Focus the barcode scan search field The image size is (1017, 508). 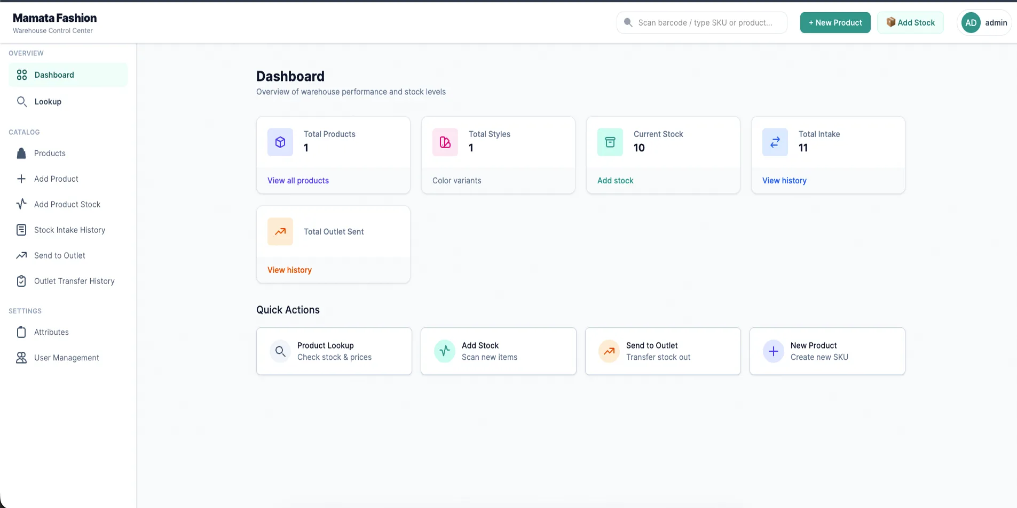pos(705,23)
